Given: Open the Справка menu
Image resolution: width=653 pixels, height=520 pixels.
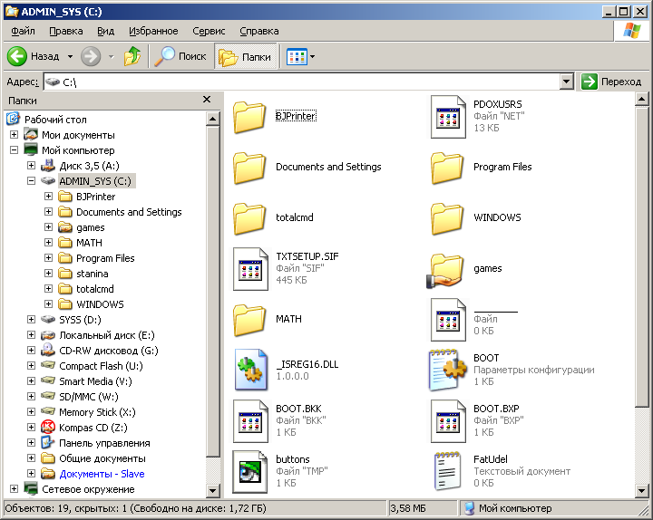Looking at the screenshot, I should click(259, 31).
